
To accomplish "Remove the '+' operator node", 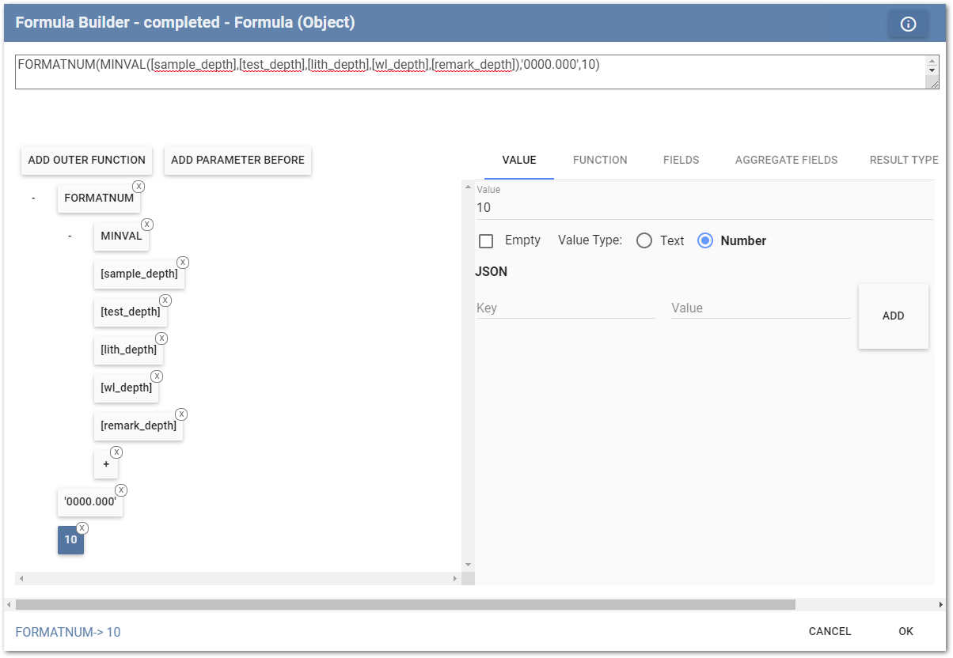I will click(116, 452).
